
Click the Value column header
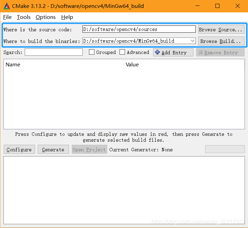click(x=184, y=64)
